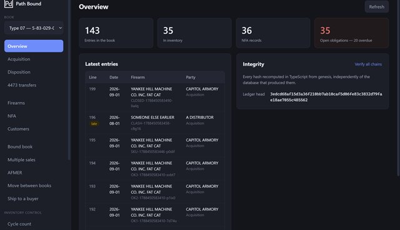The width and height of the screenshot is (400, 230).
Task: Click the Verify all chains link
Action: (x=368, y=64)
